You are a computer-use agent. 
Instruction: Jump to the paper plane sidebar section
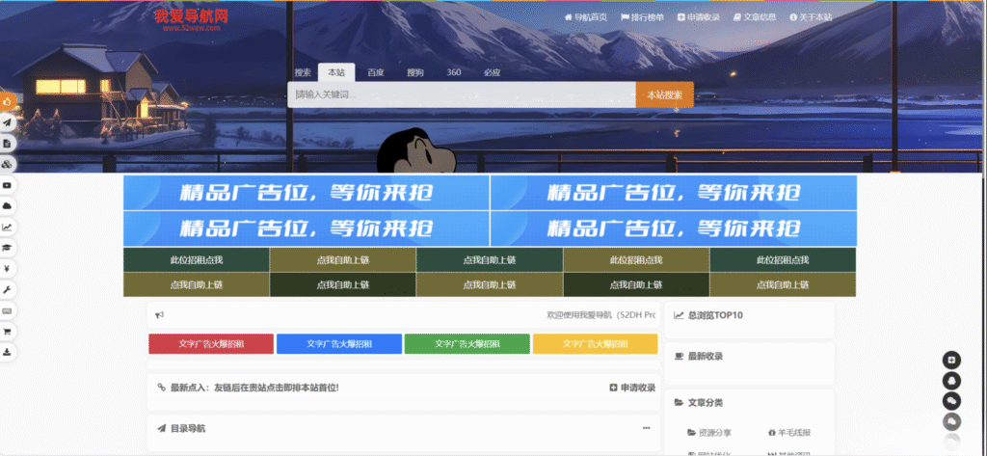7,122
